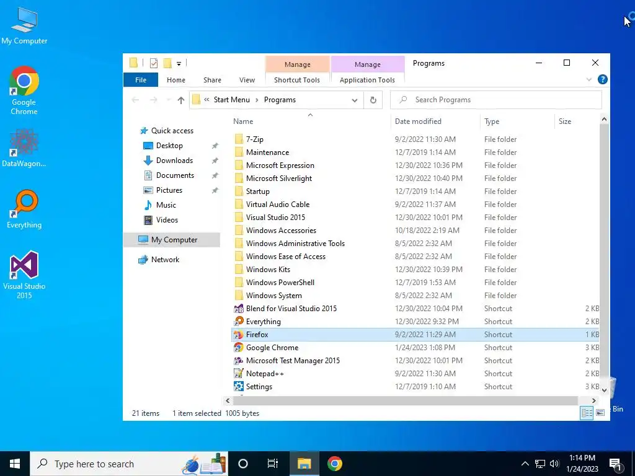The image size is (635, 476).
Task: Select Everything desktop shortcut icon
Action: coord(24,209)
